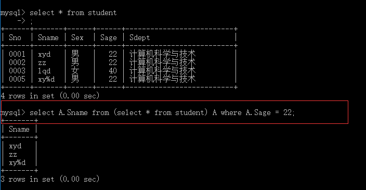Click the 女 sex value for lqd
The image size is (366, 190).
(x=75, y=71)
